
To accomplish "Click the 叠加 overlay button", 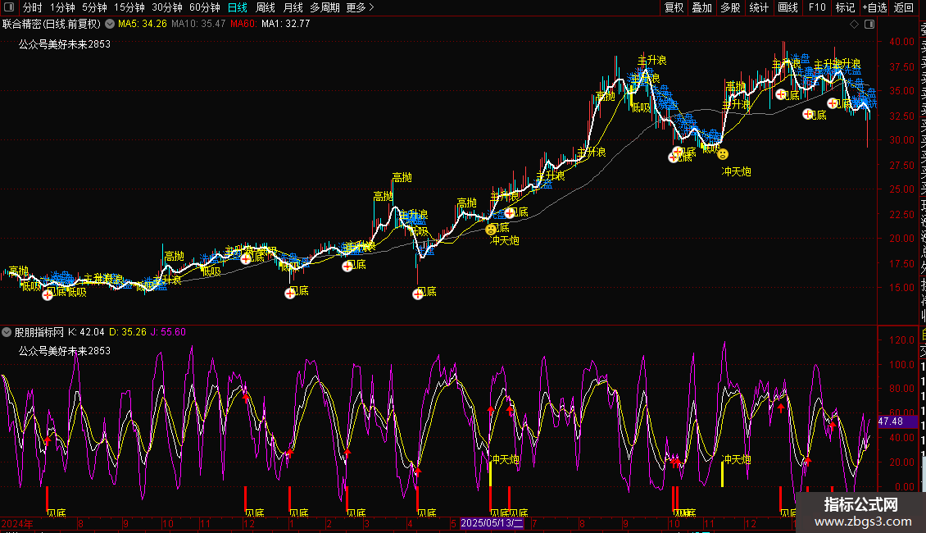I will (x=701, y=7).
